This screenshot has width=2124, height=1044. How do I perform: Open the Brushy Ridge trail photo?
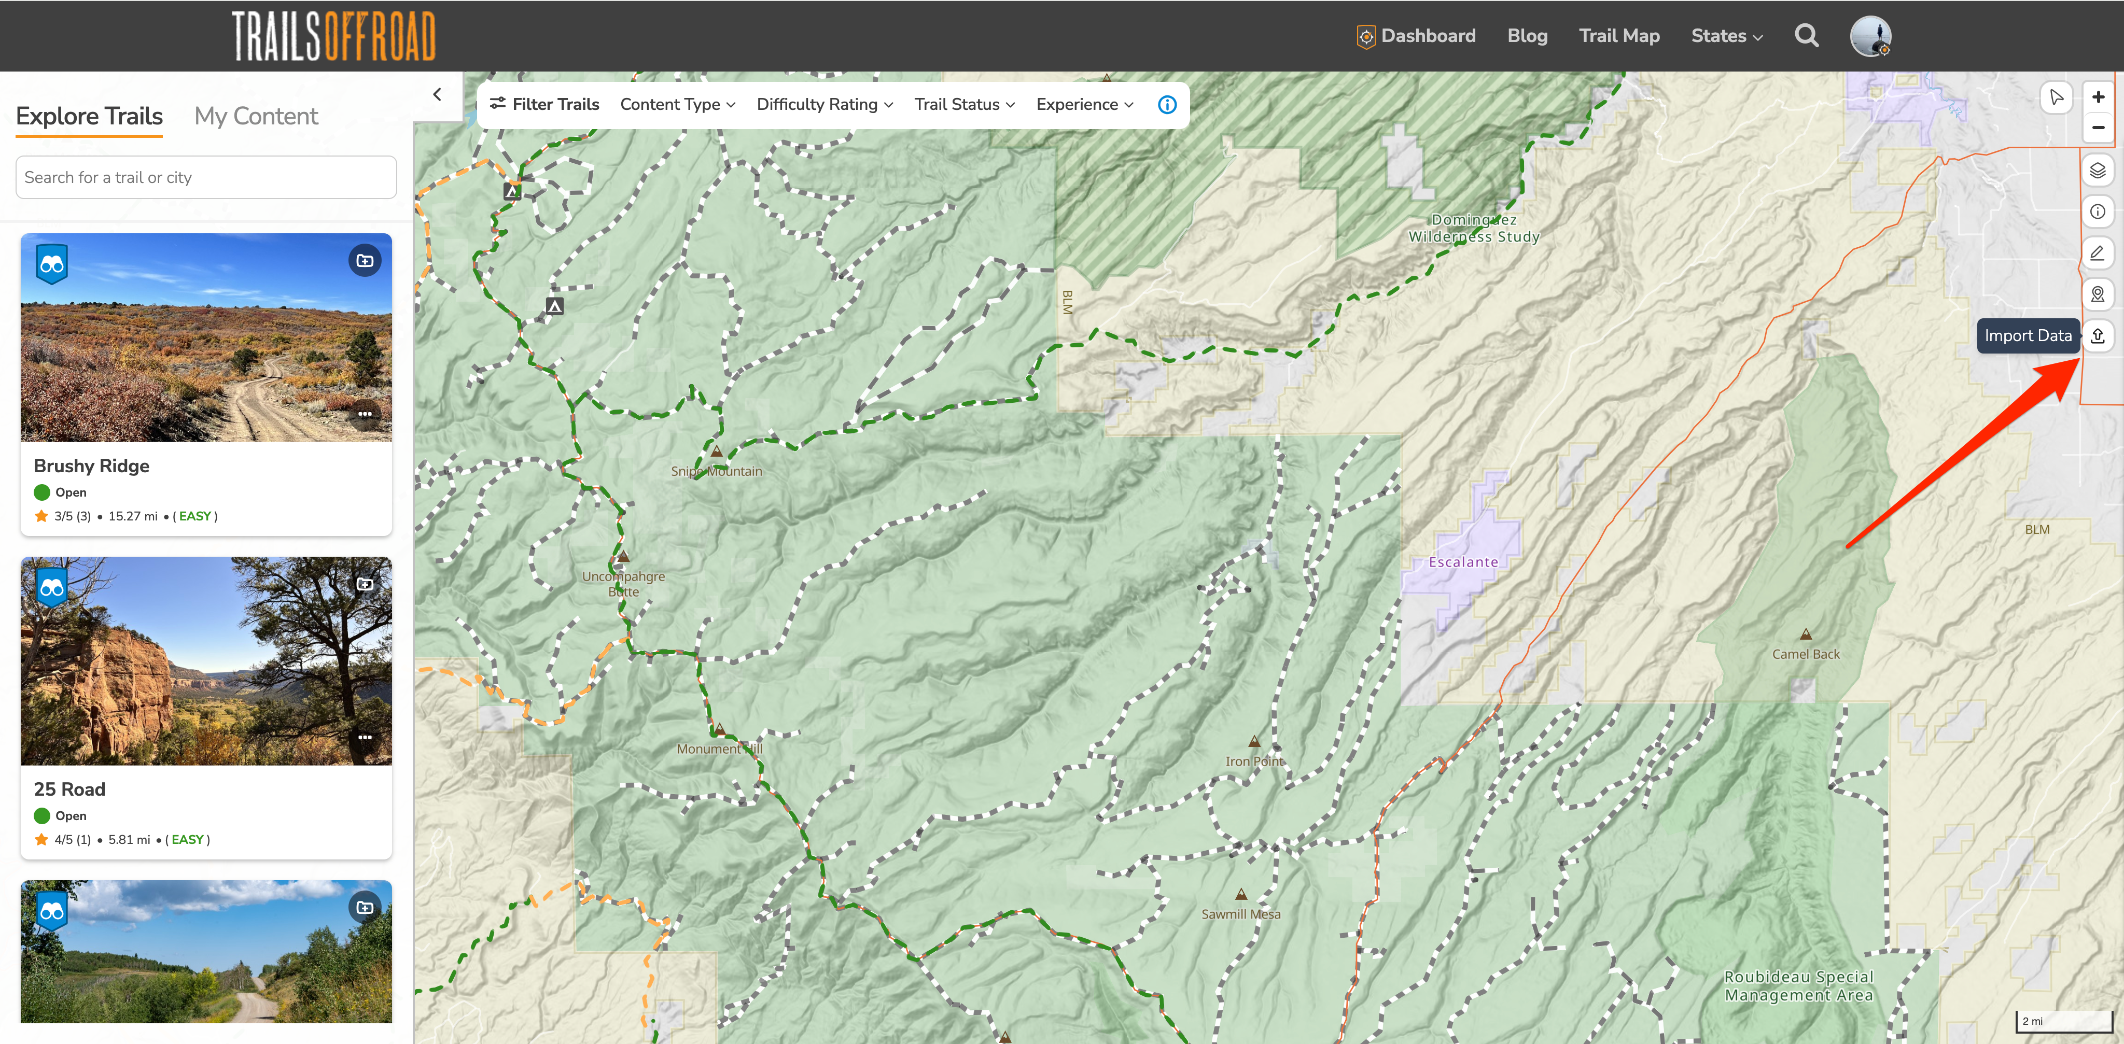[206, 338]
